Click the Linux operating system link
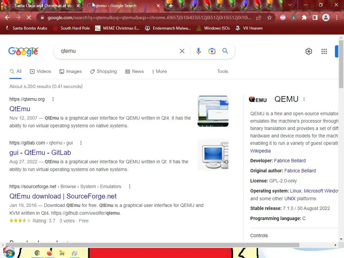Image resolution: width=344 pixels, height=258 pixels. (x=296, y=191)
